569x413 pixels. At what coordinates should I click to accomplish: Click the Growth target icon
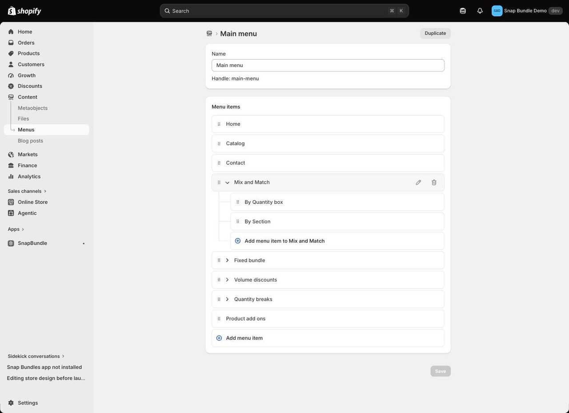point(11,75)
